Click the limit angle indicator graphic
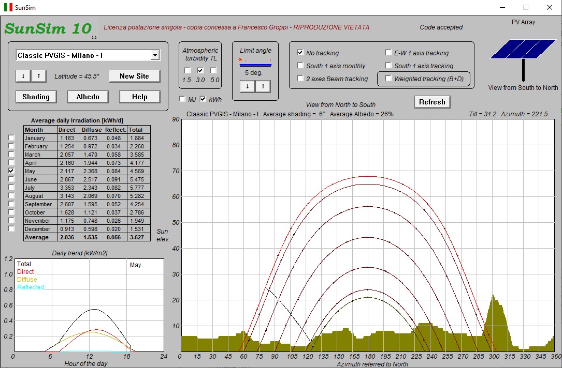The height and width of the screenshot is (368, 562). [x=255, y=62]
